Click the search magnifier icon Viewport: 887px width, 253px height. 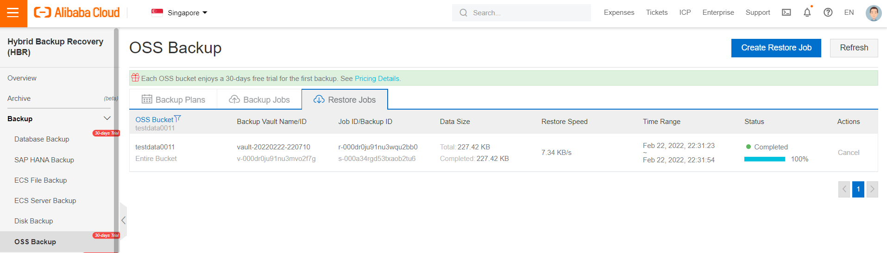coord(463,13)
